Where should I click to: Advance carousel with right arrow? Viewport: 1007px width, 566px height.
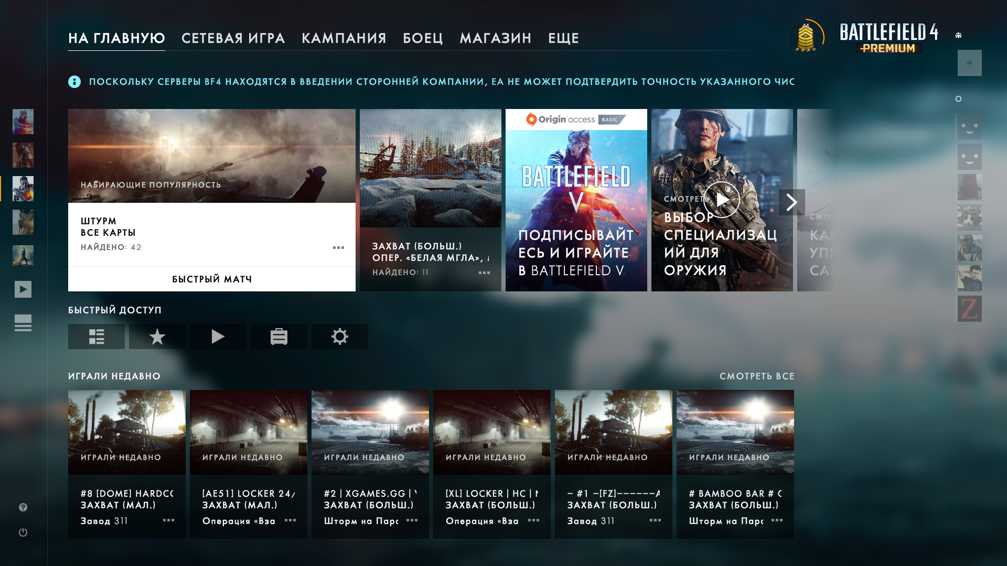[792, 202]
